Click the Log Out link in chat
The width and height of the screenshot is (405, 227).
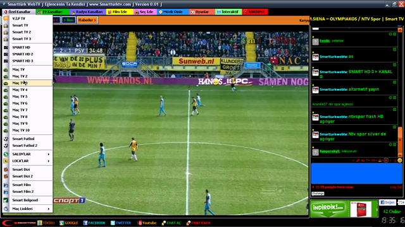click(396, 187)
